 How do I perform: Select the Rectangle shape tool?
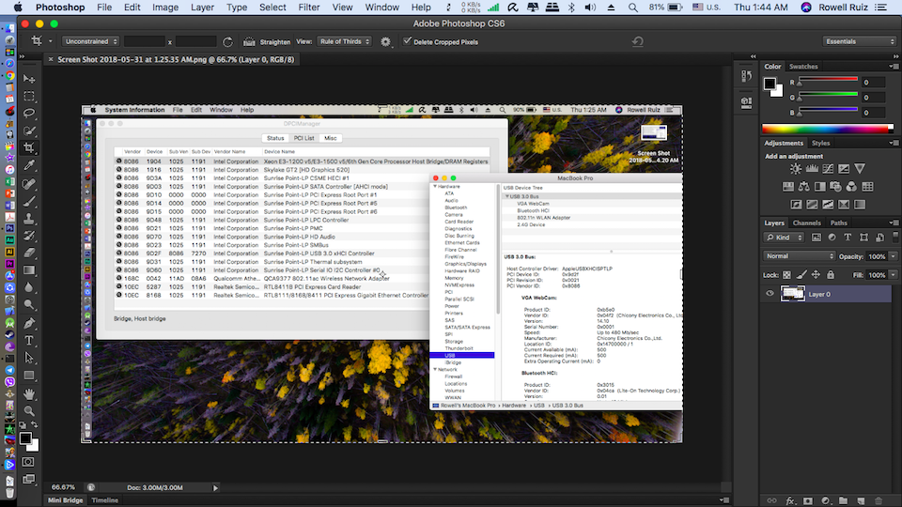pyautogui.click(x=29, y=376)
